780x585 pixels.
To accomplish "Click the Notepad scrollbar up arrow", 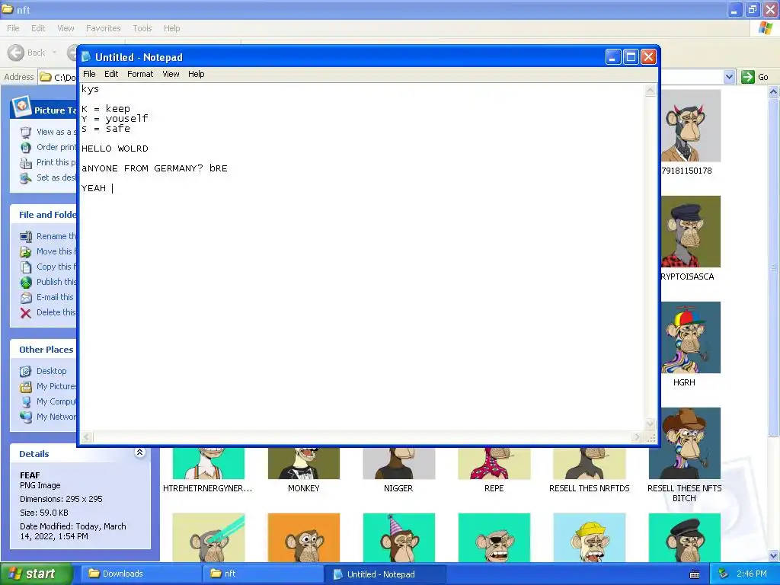I will 651,91.
